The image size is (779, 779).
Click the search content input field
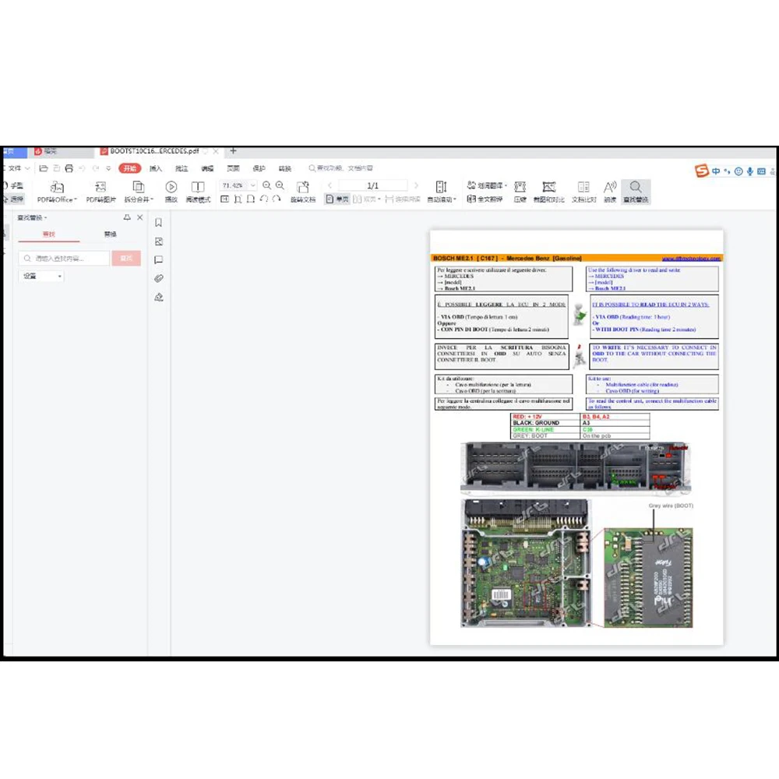[64, 259]
